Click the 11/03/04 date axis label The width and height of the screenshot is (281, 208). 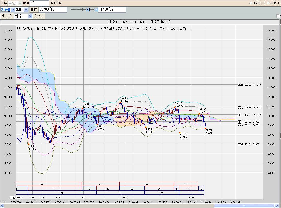pyautogui.click(x=177, y=202)
